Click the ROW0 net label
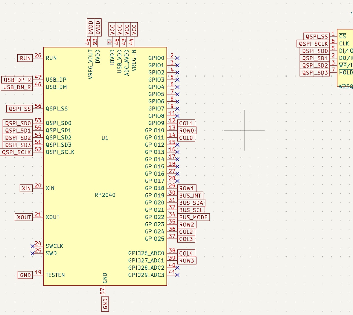The height and width of the screenshot is (315, 353). point(187,131)
